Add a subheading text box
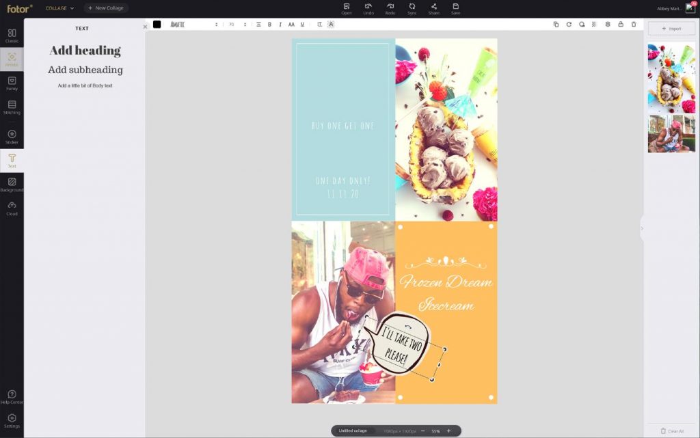The image size is (700, 438). pyautogui.click(x=85, y=70)
